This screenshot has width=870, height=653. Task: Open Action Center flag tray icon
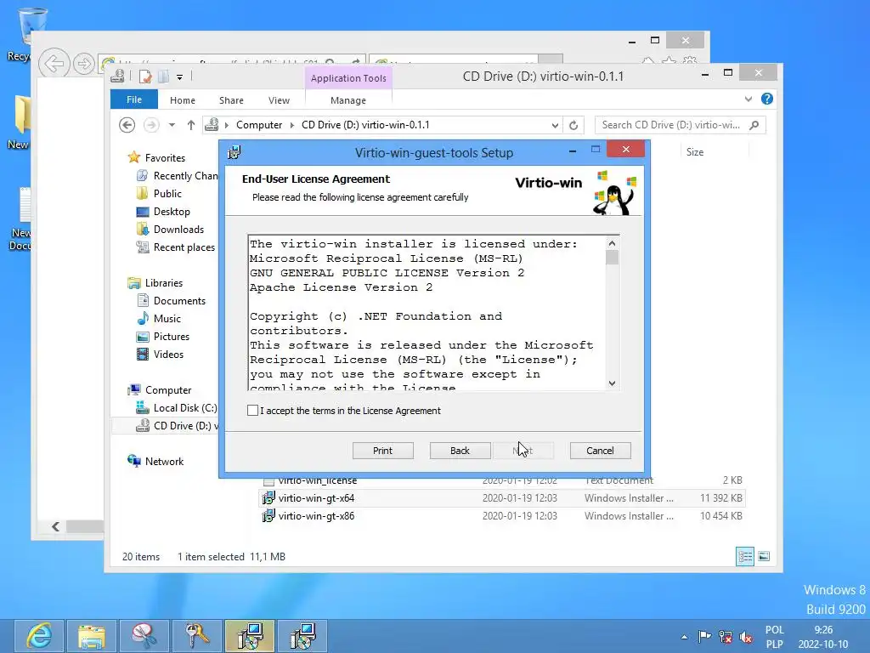704,636
